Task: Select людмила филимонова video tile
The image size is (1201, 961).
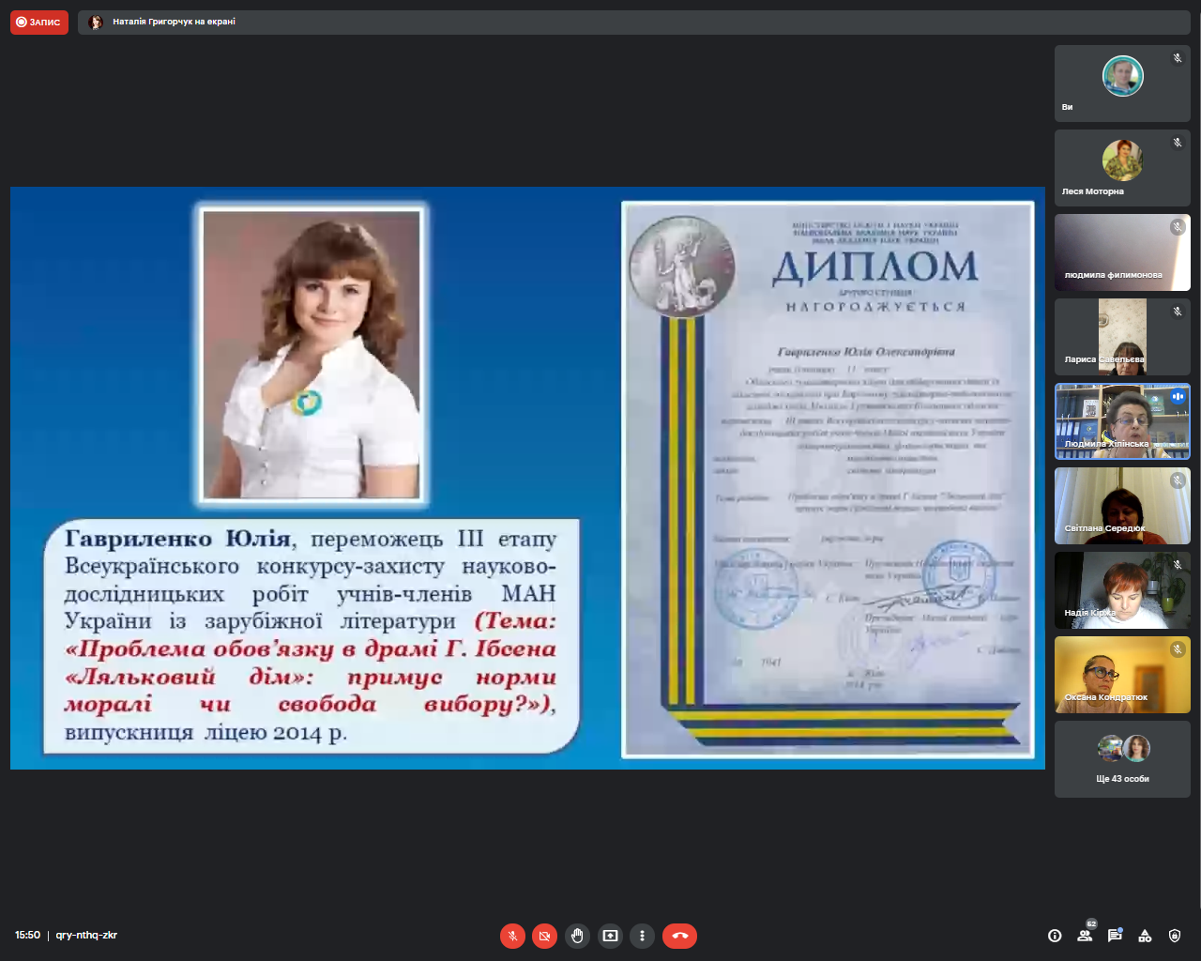Action: (x=1122, y=252)
